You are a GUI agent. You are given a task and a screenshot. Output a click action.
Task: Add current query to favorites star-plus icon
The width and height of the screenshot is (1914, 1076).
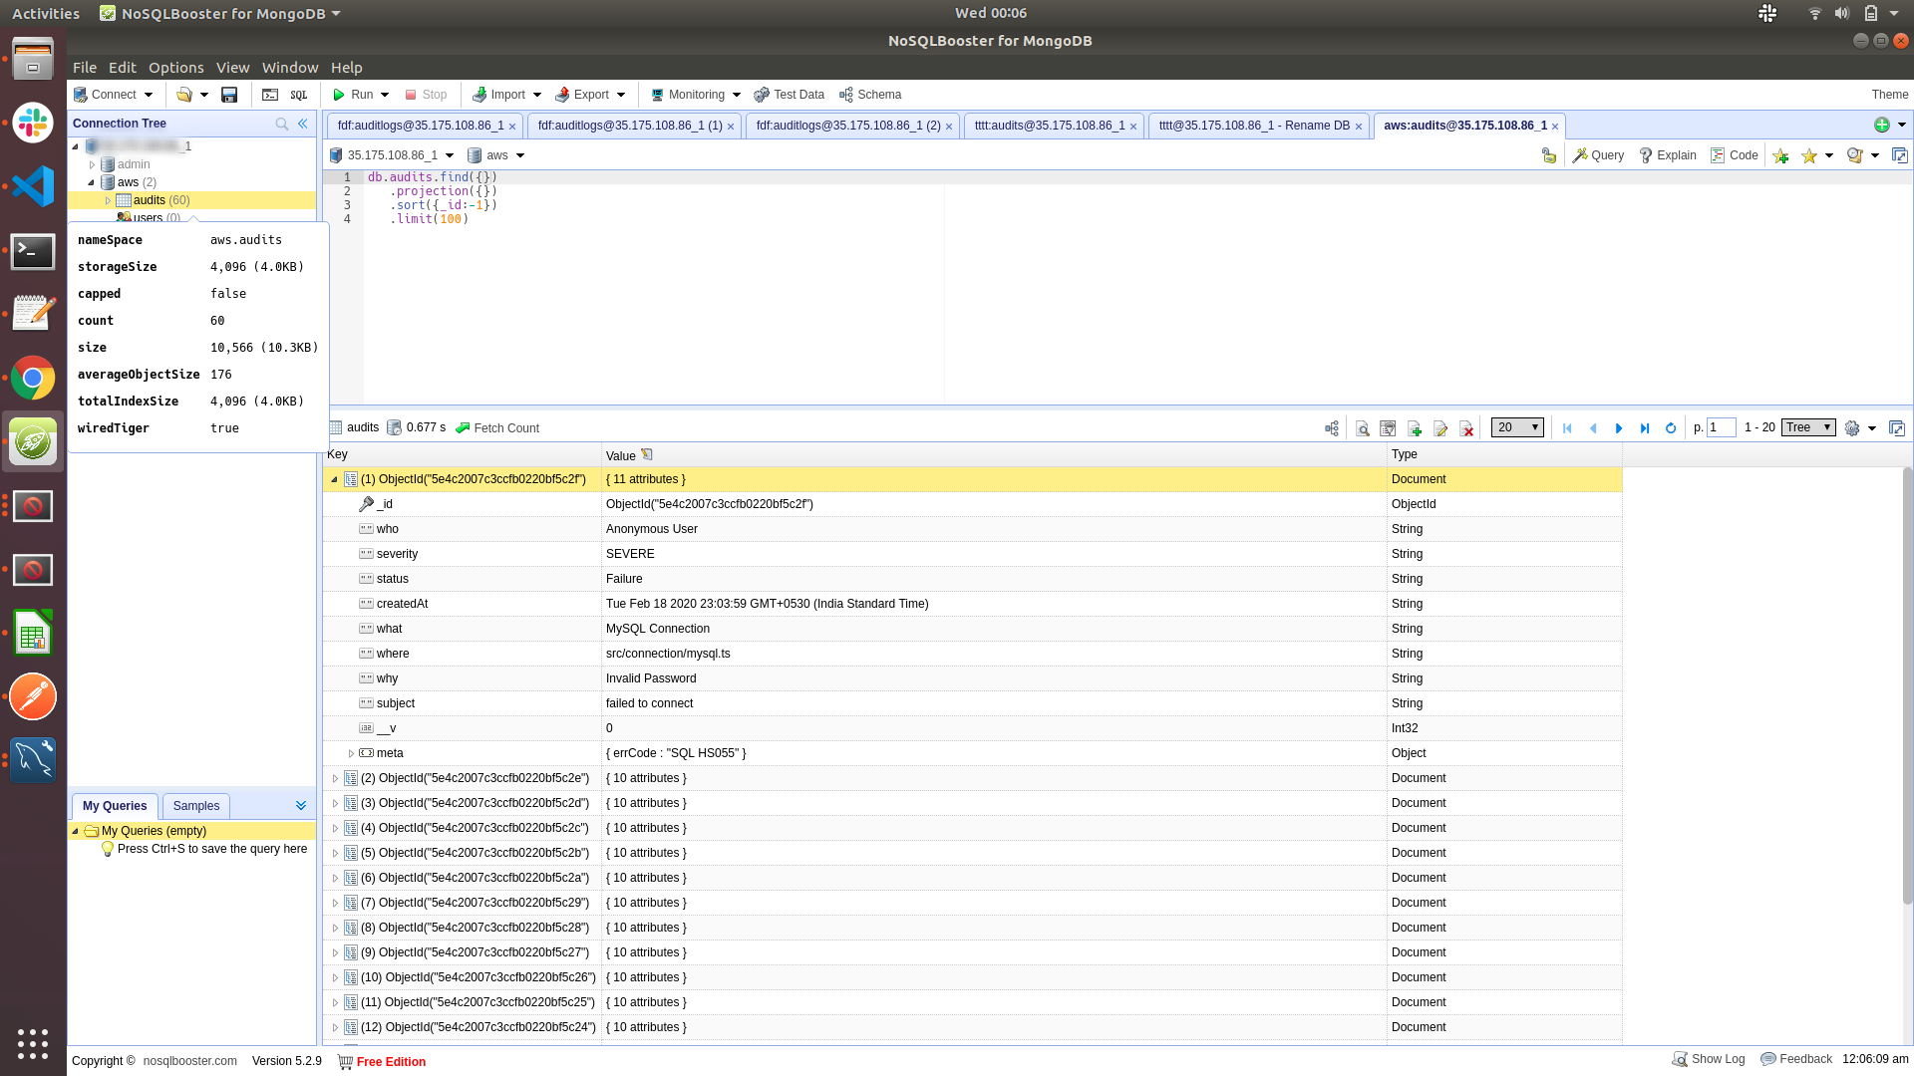[1780, 155]
